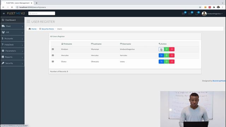
Task: Click the browser back arrow button
Action: 3,7
